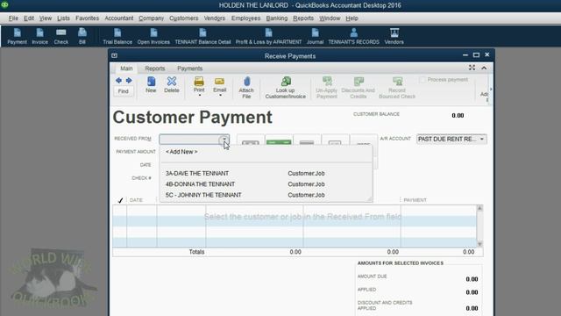This screenshot has width=561, height=316.
Task: Email the payment receipt
Action: click(x=220, y=84)
